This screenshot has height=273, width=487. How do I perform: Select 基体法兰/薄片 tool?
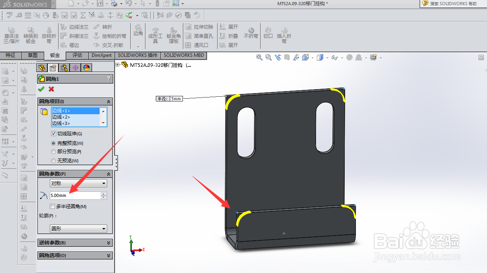(12, 35)
